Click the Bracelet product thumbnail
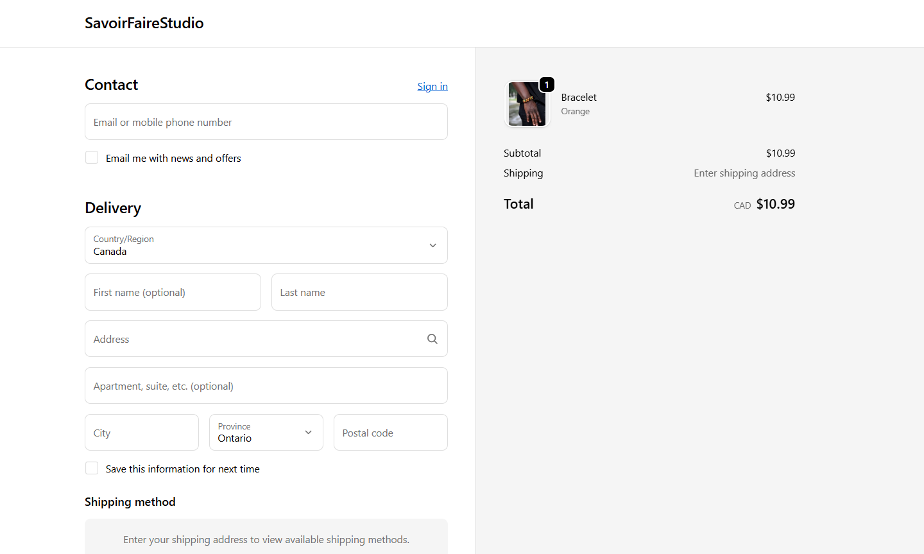 (527, 105)
